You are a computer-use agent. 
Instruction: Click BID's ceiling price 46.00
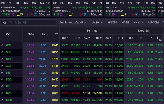coord(31,86)
